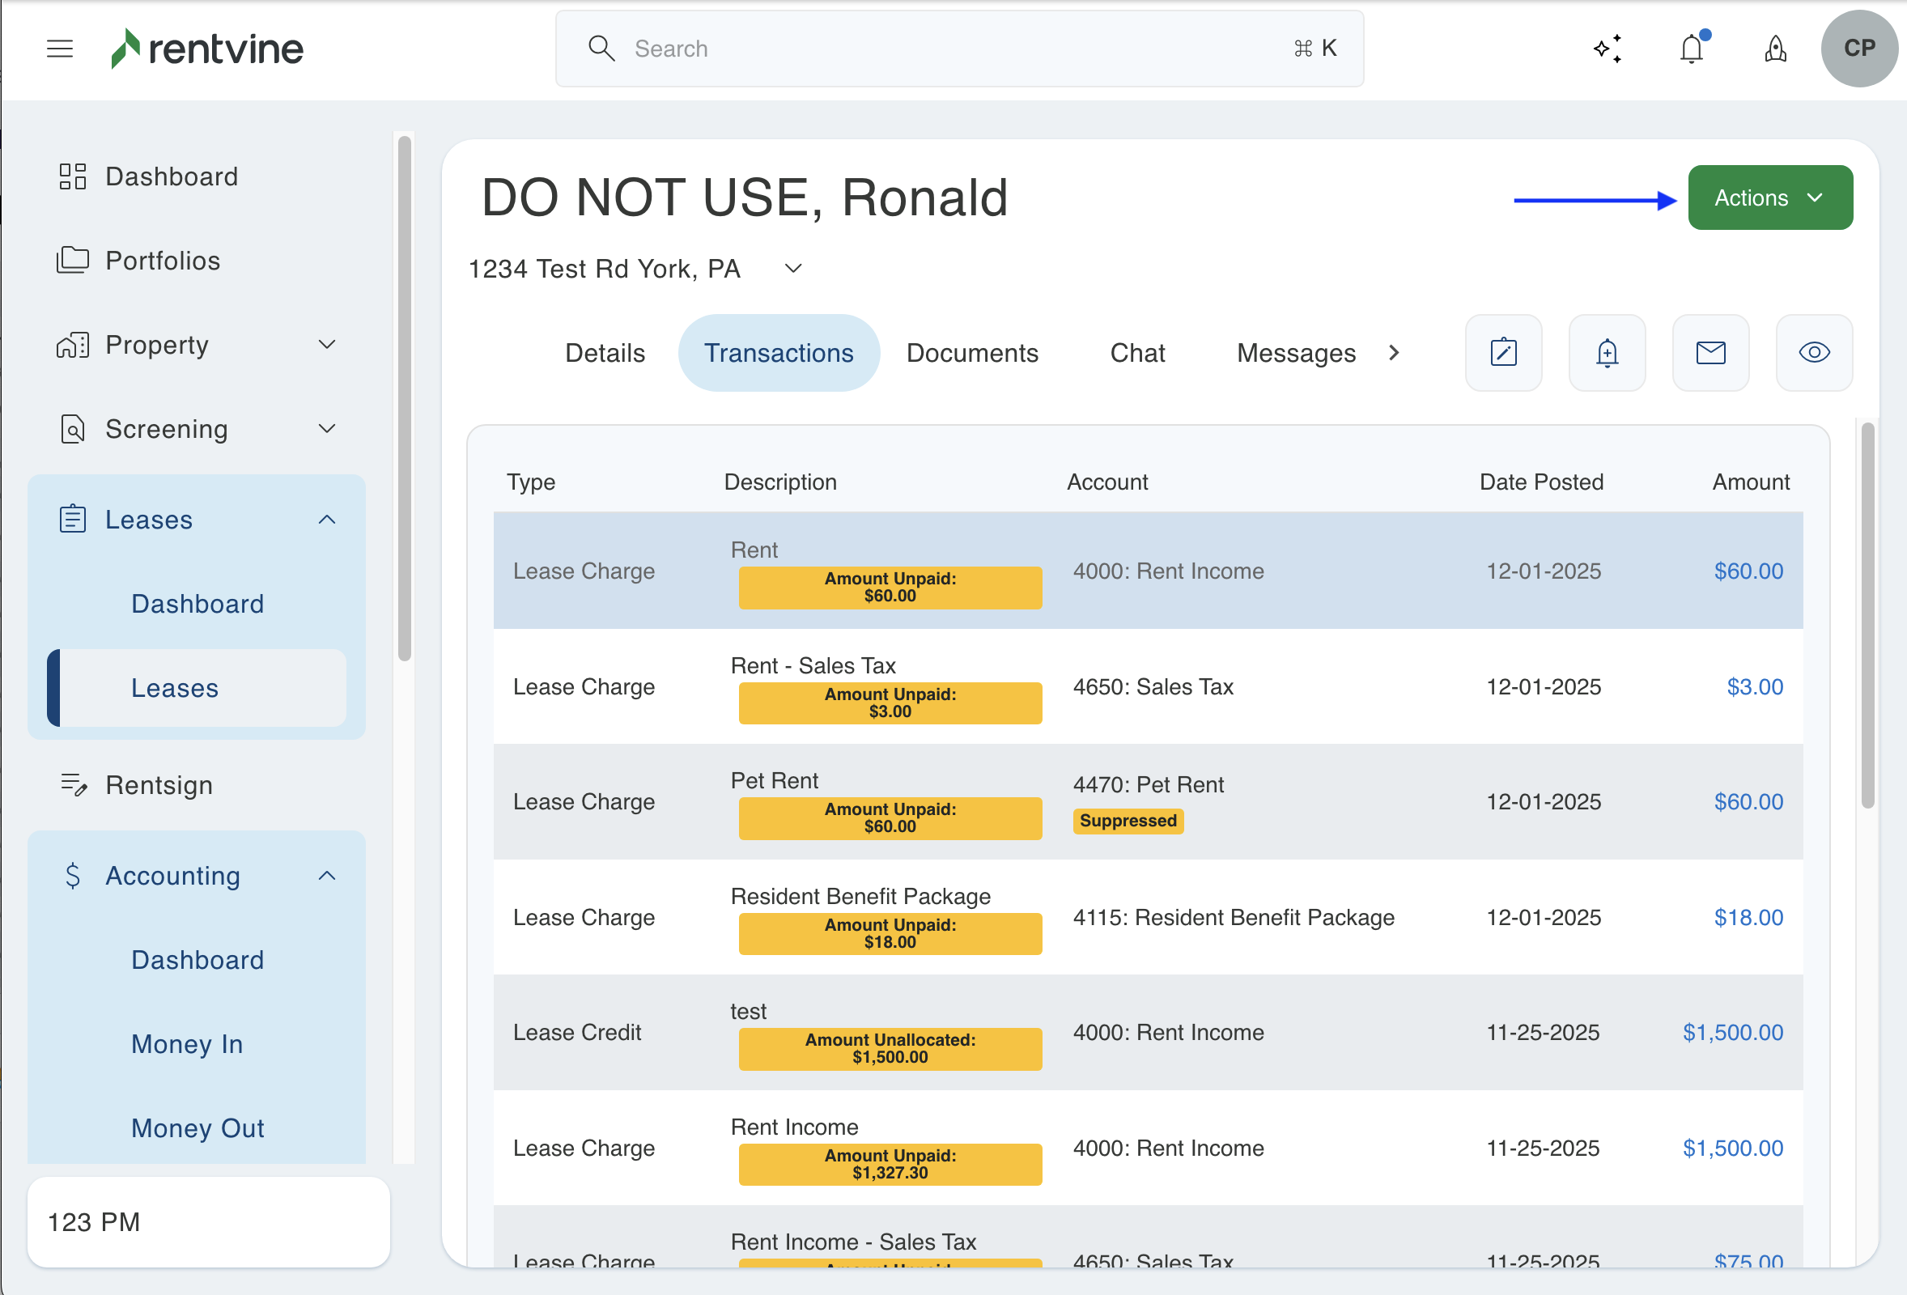Open the 1234 Test Rd address dropdown
This screenshot has height=1295, width=1907.
(792, 270)
